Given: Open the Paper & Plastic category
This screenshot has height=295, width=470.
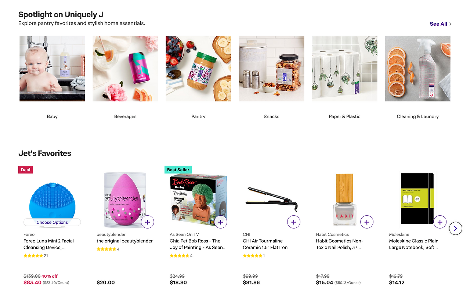Looking at the screenshot, I should coord(344,116).
